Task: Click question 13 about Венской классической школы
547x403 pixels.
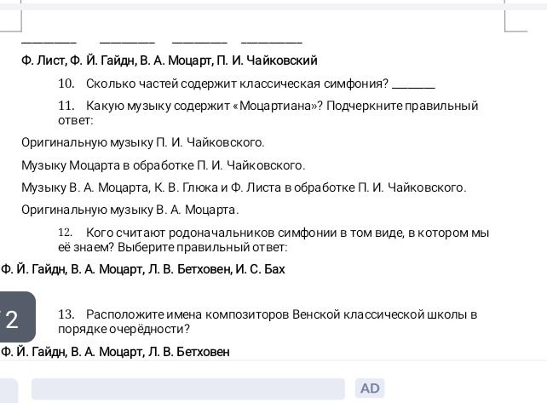Action: (268, 321)
